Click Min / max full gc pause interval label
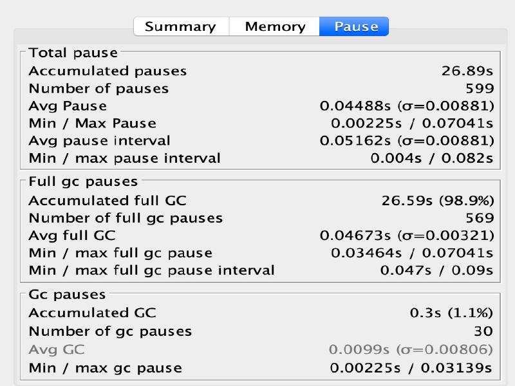515x386 pixels. [151, 270]
